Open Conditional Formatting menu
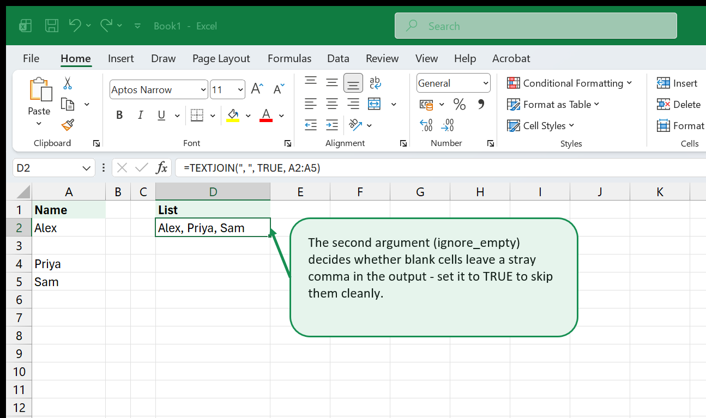 click(570, 83)
